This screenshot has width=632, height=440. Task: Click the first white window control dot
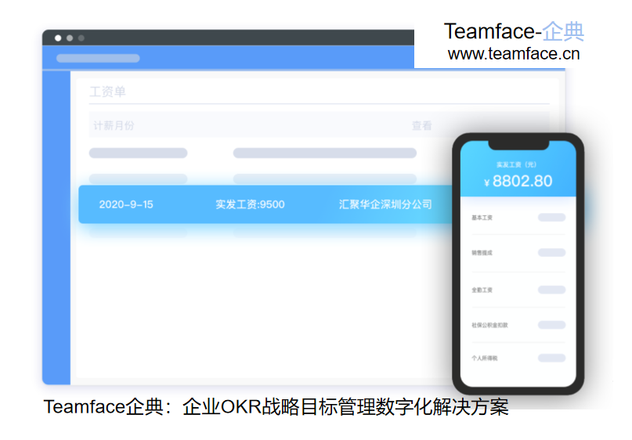pos(58,38)
